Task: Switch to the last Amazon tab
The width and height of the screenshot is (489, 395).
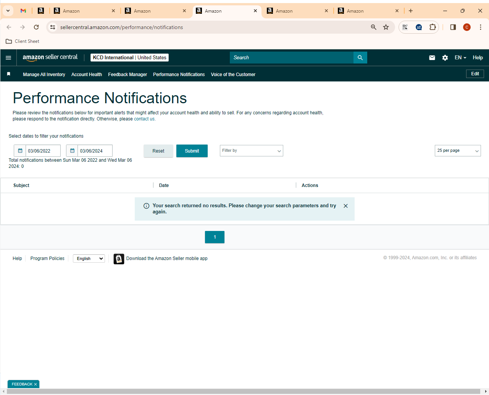Action: (368, 11)
